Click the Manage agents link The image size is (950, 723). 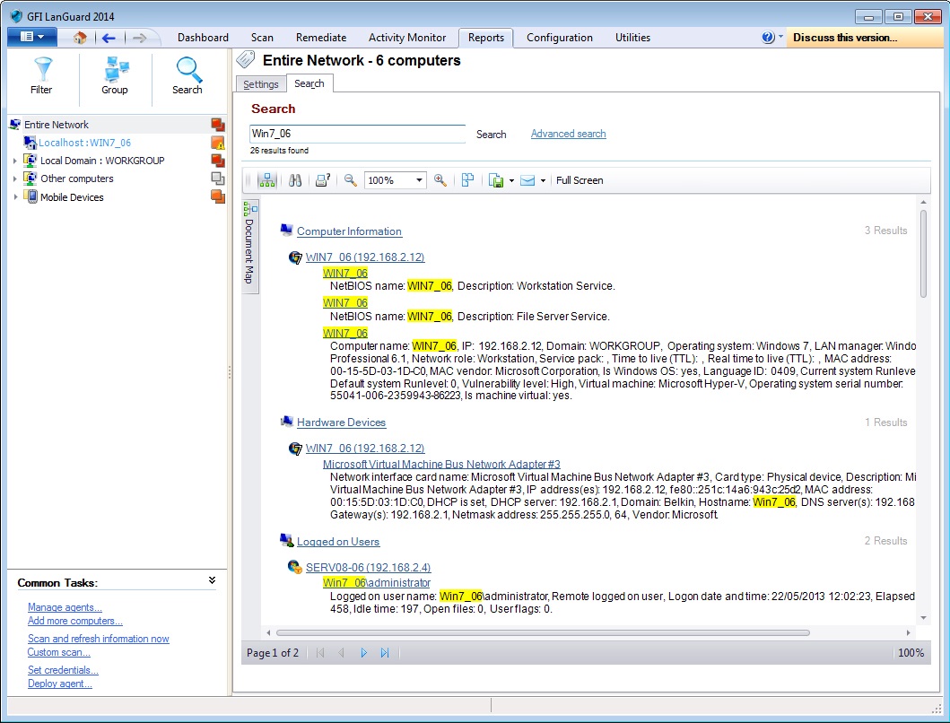point(65,607)
